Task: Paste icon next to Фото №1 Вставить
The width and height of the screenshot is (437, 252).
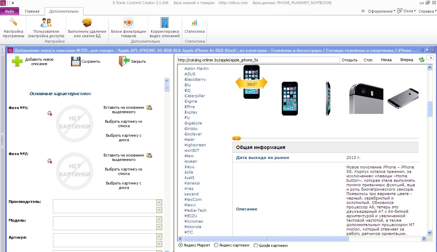Action: coord(149,107)
